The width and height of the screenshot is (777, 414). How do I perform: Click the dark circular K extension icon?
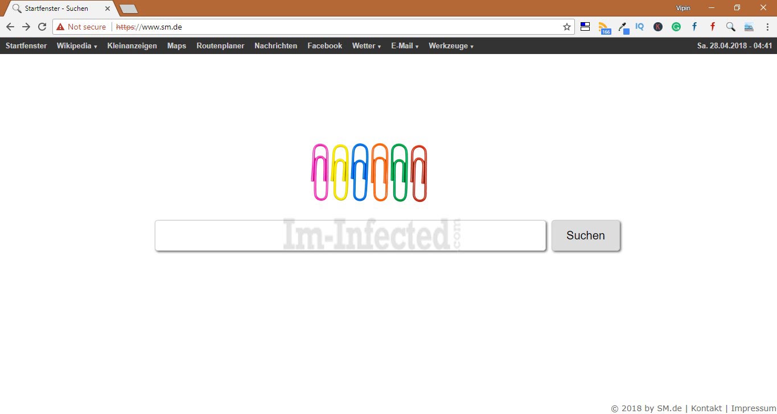pos(658,27)
